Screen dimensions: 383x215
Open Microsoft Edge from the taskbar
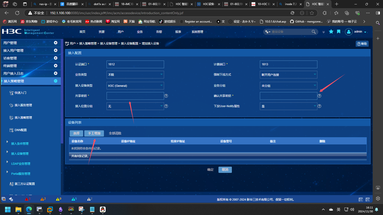point(29,209)
